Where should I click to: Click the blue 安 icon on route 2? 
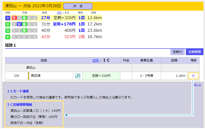(19, 24)
